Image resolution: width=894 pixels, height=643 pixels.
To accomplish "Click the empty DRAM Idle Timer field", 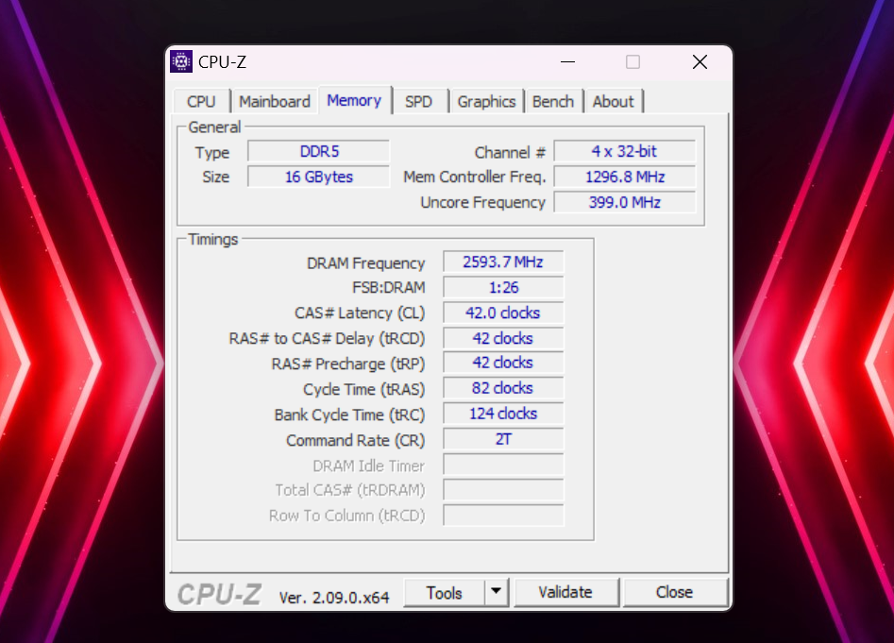I will click(503, 465).
